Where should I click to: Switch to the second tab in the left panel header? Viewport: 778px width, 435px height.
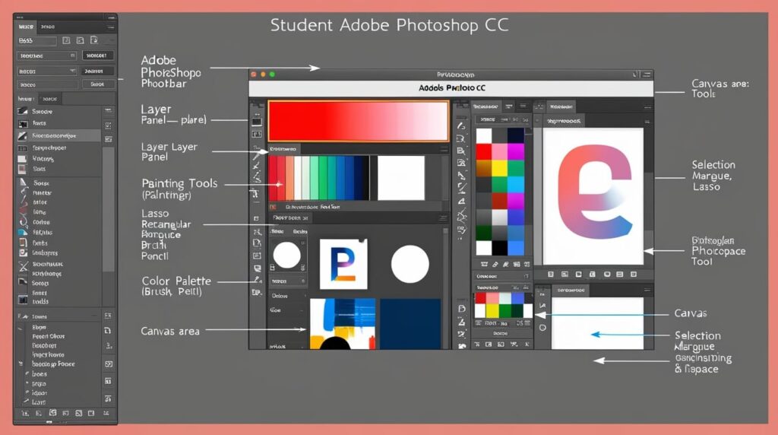(x=48, y=27)
